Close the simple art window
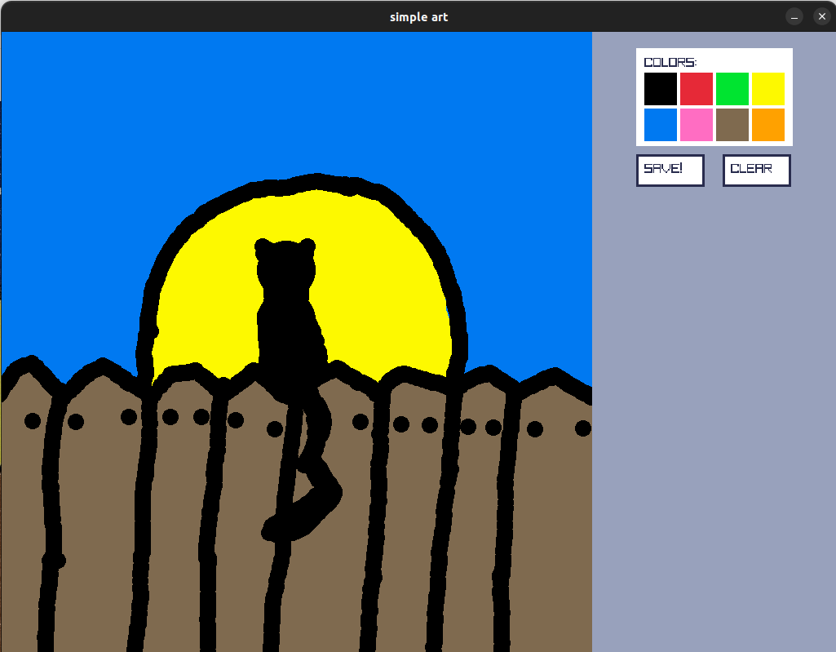Viewport: 836px width, 652px height. [x=821, y=16]
